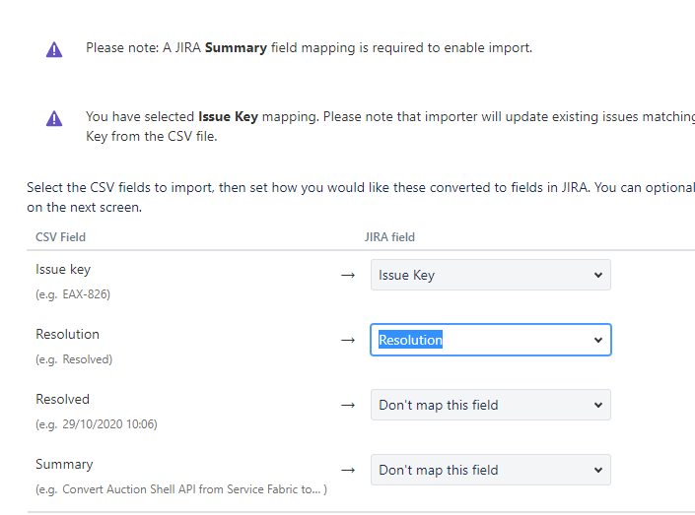
Task: Open the JIRA field dropdown for Resolved
Action: point(490,405)
